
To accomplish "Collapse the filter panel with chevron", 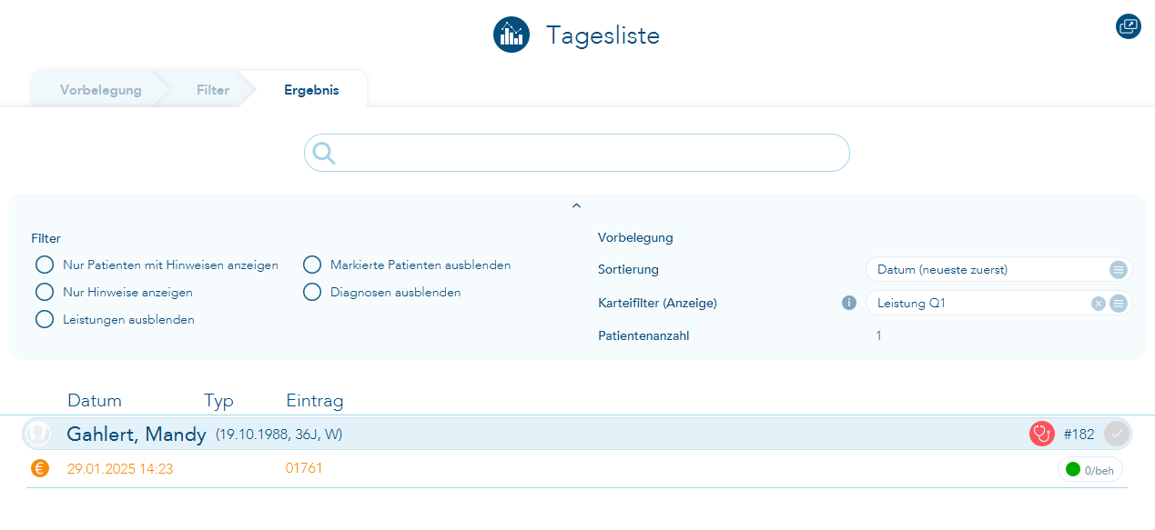I will click(x=576, y=206).
